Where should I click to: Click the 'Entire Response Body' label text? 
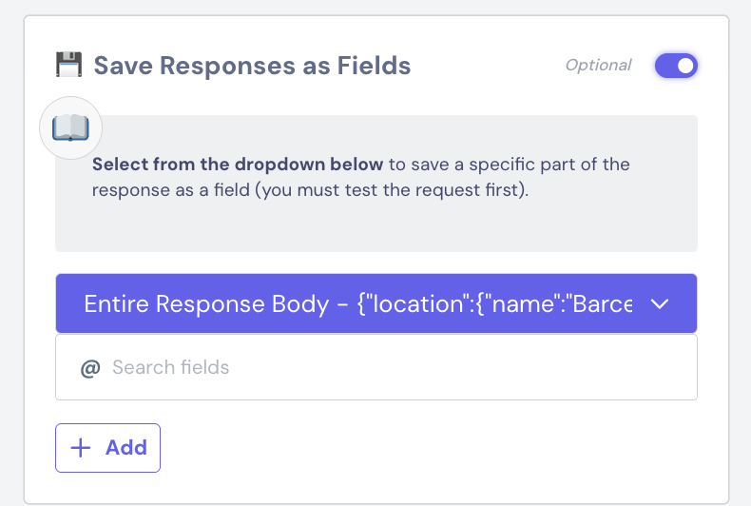(206, 303)
